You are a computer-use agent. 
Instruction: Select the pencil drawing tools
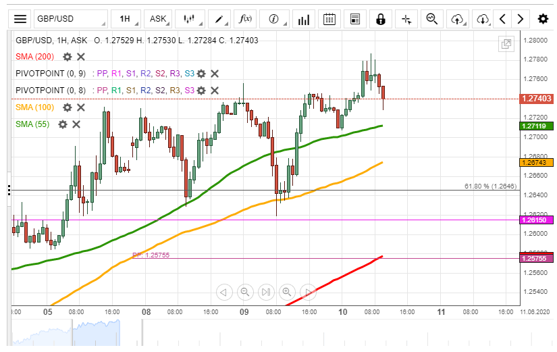pos(219,19)
